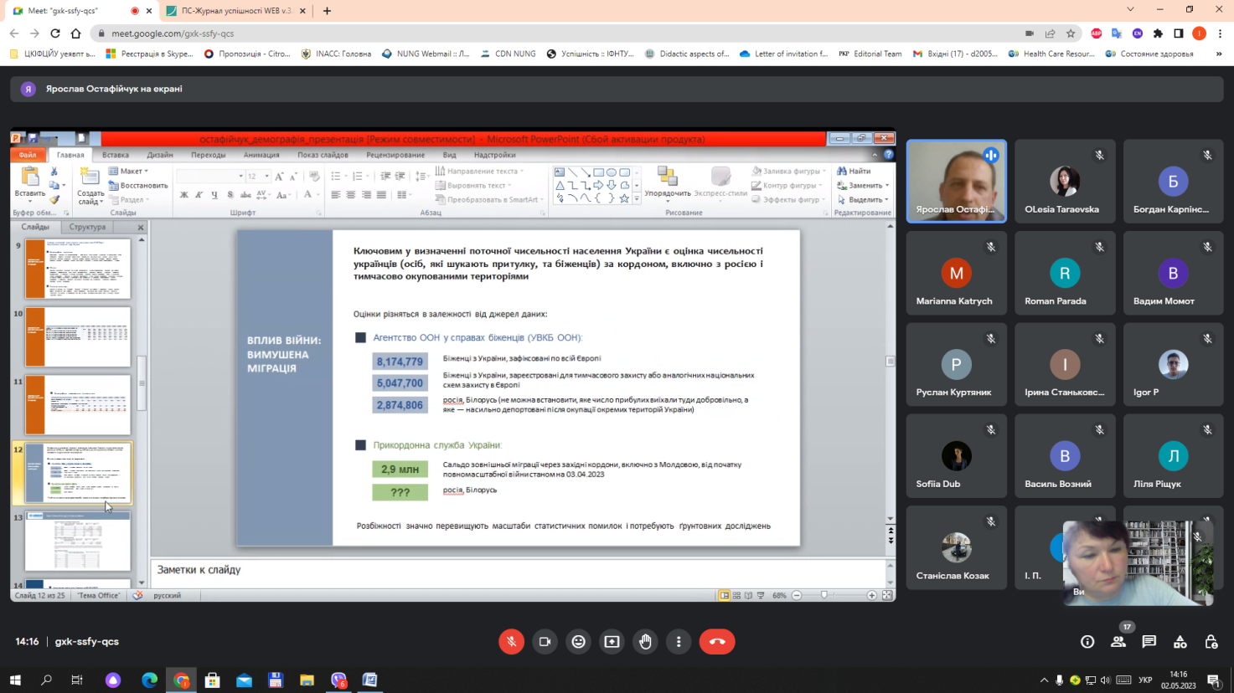The image size is (1234, 693).
Task: Unmute the microphone in call controls
Action: click(x=511, y=642)
